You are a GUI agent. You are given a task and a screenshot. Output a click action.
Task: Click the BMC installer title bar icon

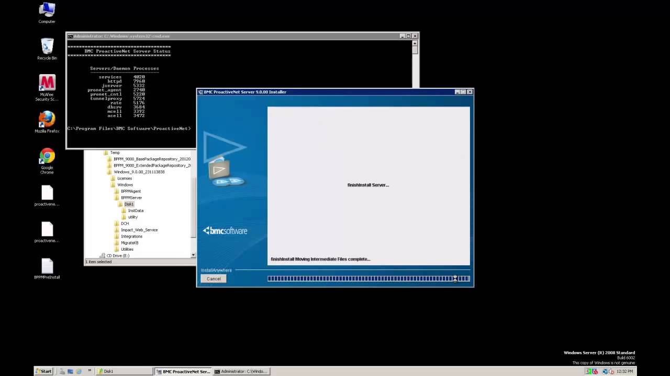[200, 92]
